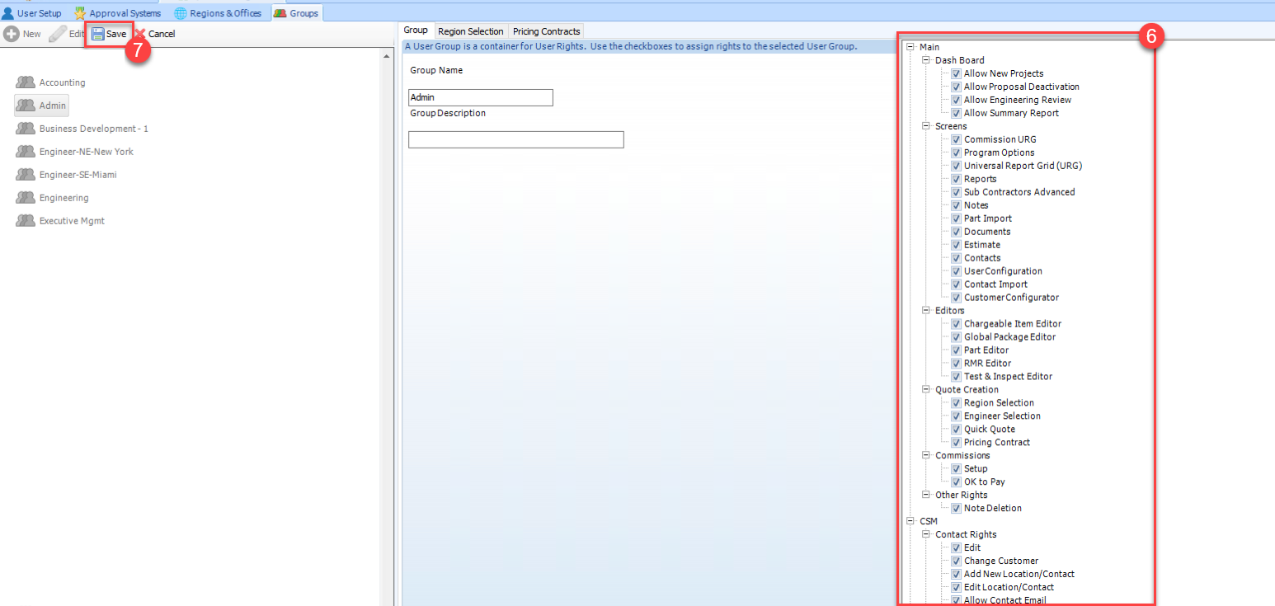Disable Universal Report Grid (URG) right
This screenshot has height=606, width=1275.
coord(957,166)
